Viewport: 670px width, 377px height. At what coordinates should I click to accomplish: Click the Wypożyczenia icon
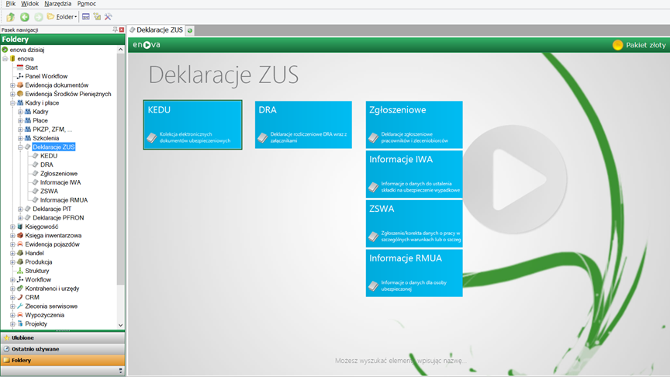(x=20, y=315)
